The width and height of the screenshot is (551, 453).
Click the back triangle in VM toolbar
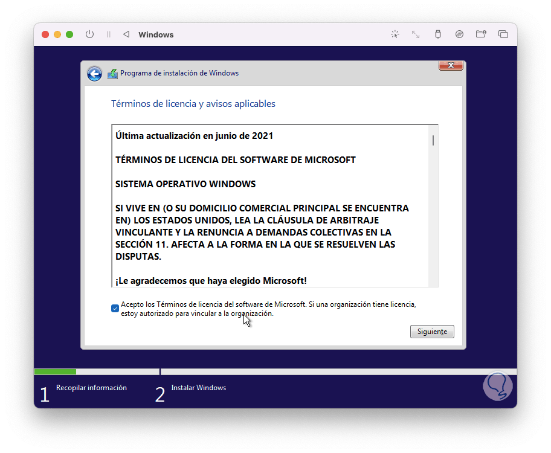[126, 34]
